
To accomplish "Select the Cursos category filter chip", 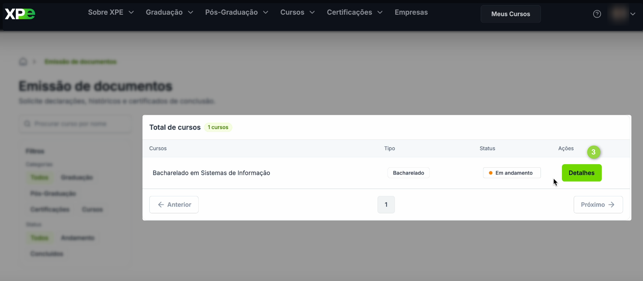I will (x=92, y=210).
